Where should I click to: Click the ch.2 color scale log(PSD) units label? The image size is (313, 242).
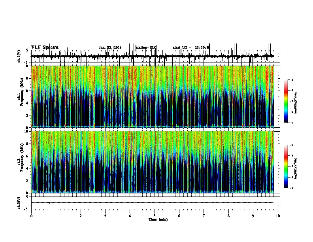(296, 168)
